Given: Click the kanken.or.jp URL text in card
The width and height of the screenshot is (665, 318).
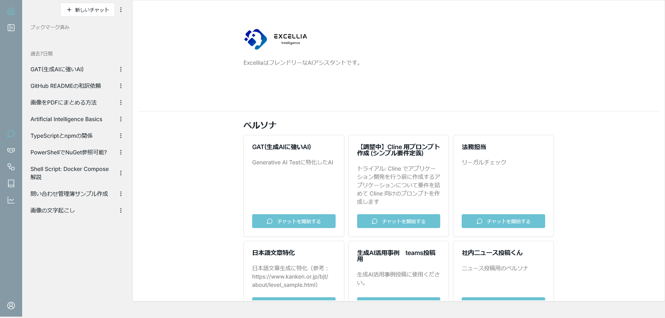Looking at the screenshot, I should [290, 281].
